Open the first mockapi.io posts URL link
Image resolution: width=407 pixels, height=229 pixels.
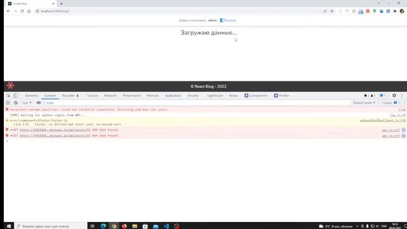tap(55, 130)
